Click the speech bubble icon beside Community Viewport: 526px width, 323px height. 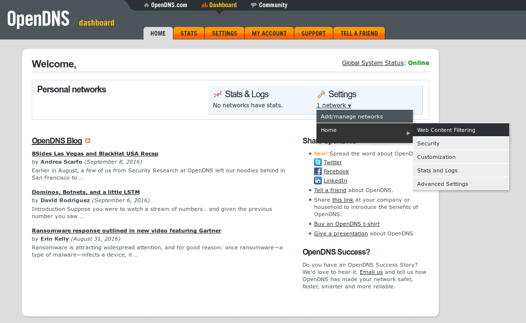click(x=253, y=5)
